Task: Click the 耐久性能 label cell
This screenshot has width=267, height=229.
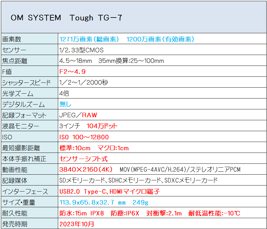Action: pyautogui.click(x=30, y=213)
